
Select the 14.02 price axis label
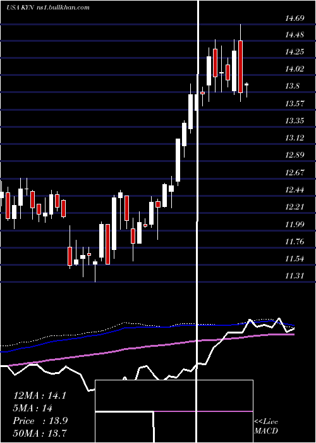pyautogui.click(x=295, y=68)
